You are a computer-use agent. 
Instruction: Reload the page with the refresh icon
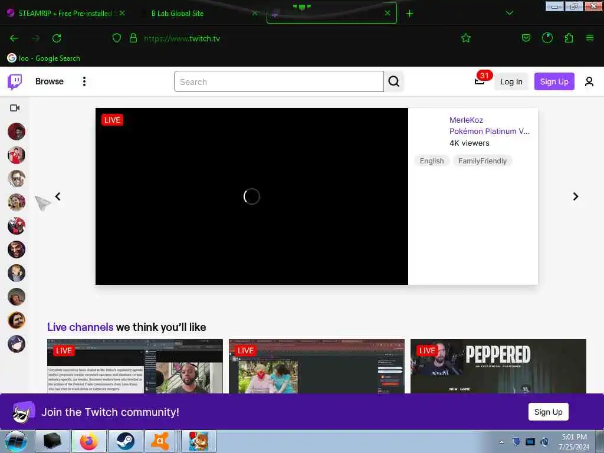[x=57, y=38]
